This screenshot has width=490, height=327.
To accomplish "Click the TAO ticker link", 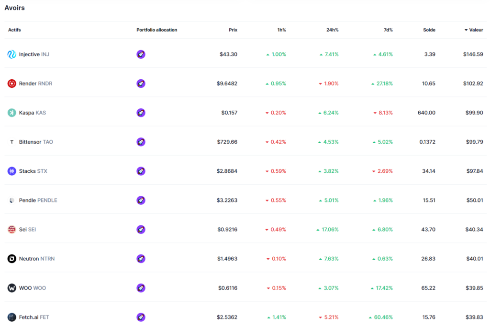I will pyautogui.click(x=48, y=142).
